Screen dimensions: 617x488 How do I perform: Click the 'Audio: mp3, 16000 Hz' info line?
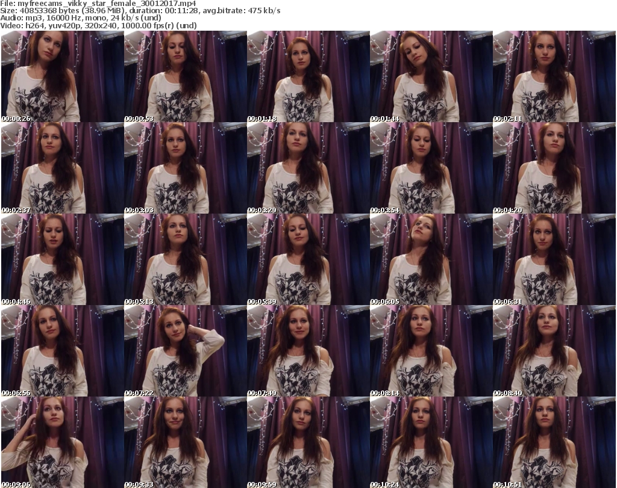[81, 18]
